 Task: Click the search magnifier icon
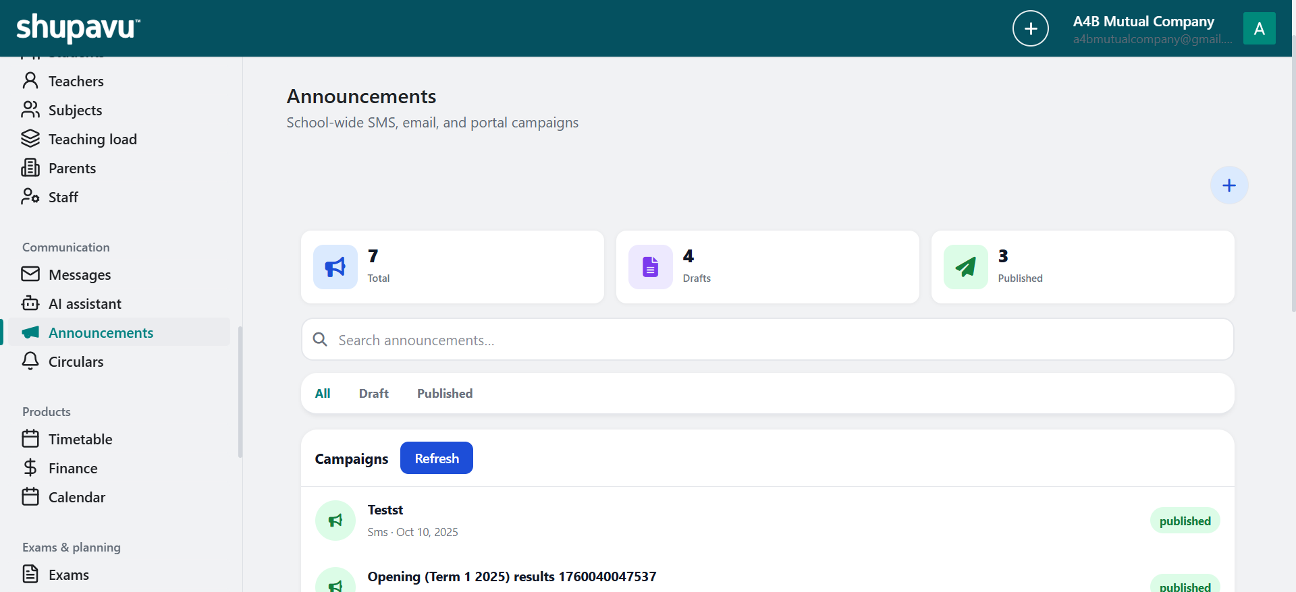321,340
